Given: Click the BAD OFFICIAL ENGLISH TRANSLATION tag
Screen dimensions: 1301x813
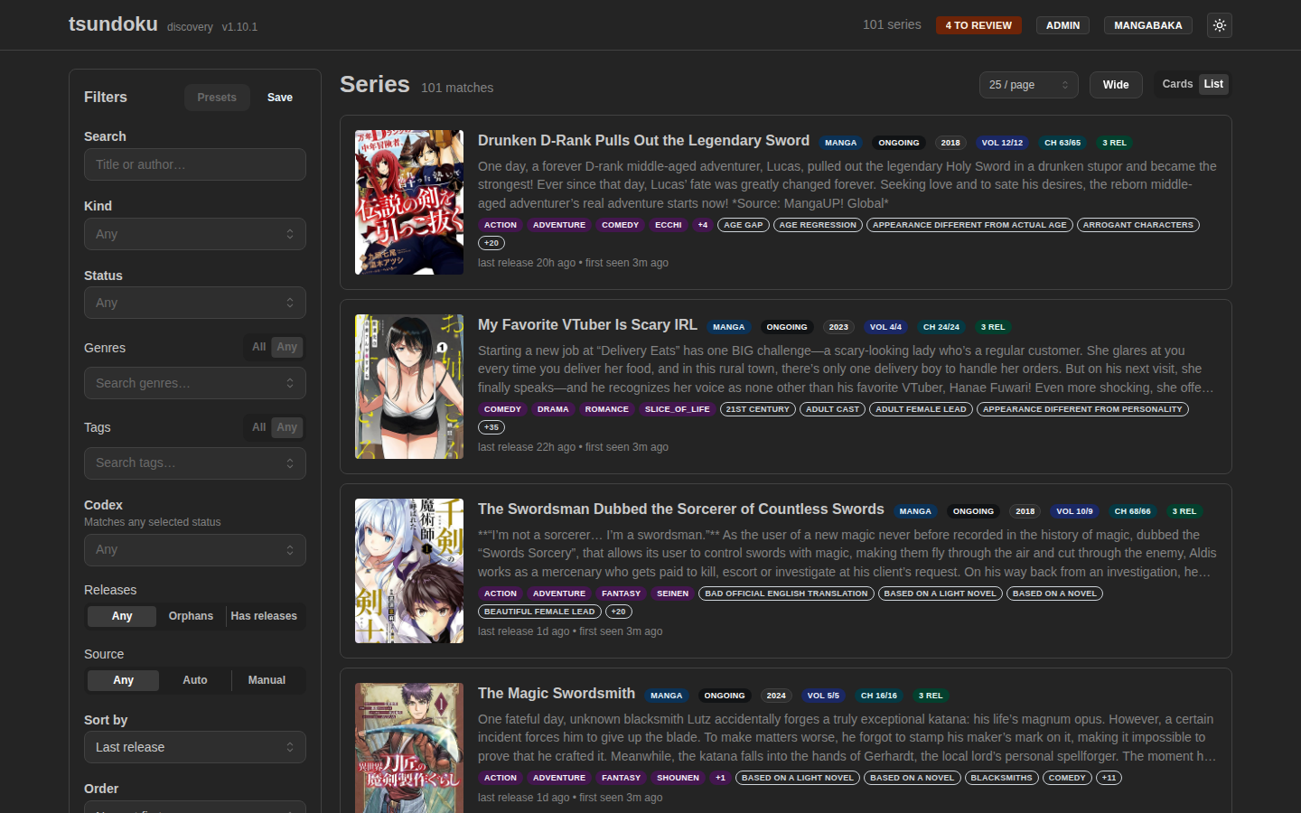Looking at the screenshot, I should point(786,593).
